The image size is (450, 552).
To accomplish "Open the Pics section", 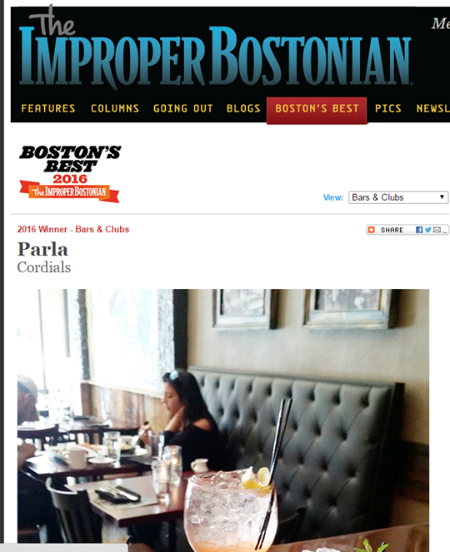I will pos(388,108).
